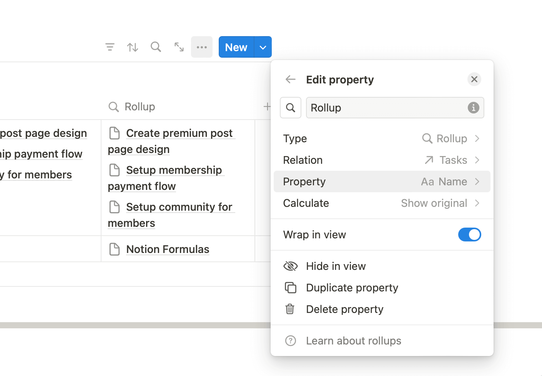Viewport: 542px width, 376px height.
Task: Open the Learn about rollups link
Action: [x=353, y=341]
